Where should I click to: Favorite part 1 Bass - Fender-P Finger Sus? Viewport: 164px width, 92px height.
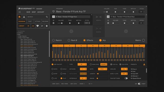coord(56,17)
